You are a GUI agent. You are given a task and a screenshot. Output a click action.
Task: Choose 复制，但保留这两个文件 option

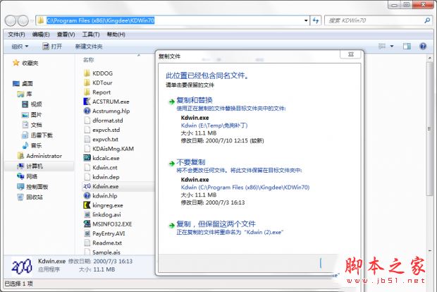(216, 224)
